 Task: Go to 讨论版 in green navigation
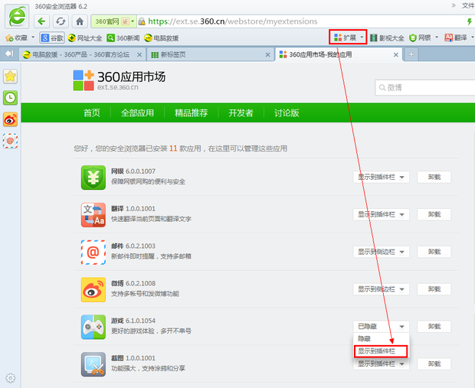pos(287,113)
